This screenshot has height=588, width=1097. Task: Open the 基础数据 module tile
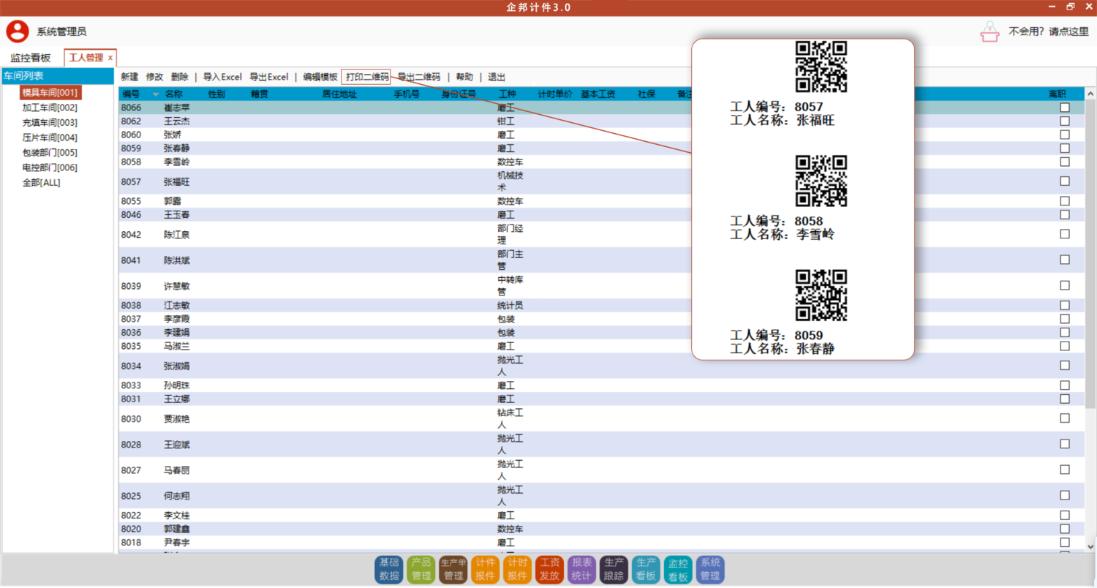388,569
